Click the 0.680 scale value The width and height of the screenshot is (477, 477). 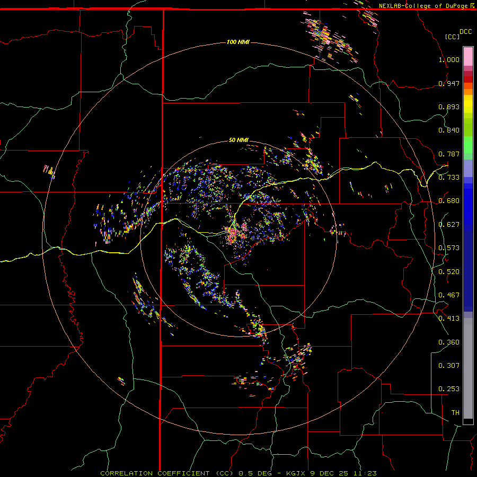pos(449,201)
